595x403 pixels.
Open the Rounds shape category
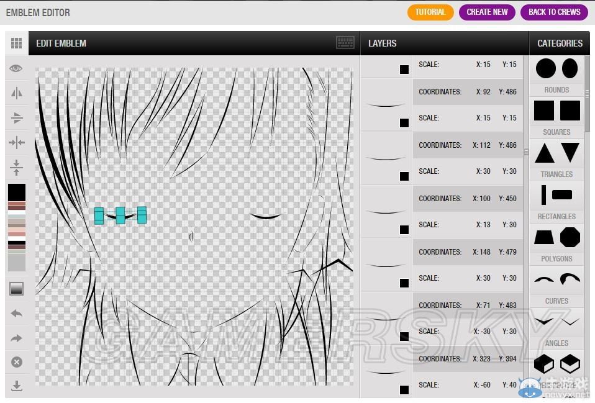[x=556, y=76]
